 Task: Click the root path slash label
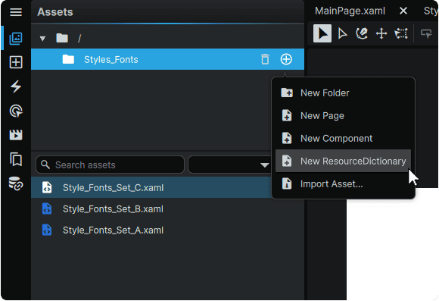79,38
